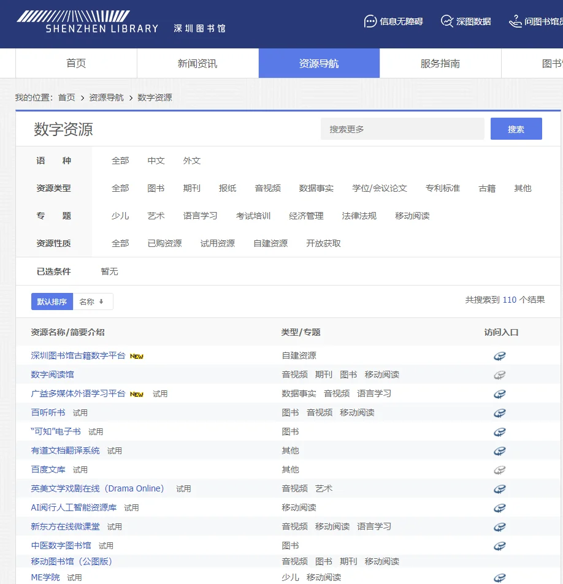
Task: Click access icon in ME学院 row
Action: click(x=500, y=578)
